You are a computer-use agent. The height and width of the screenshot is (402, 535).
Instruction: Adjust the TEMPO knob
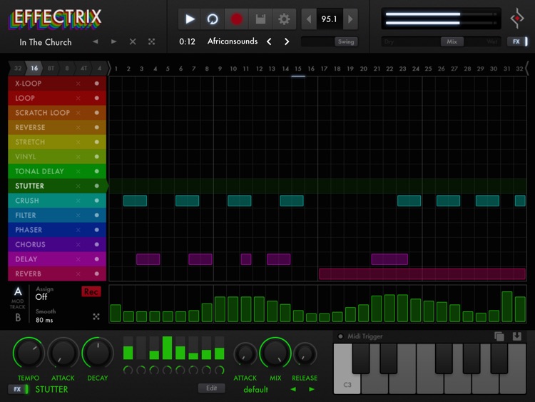coord(29,353)
